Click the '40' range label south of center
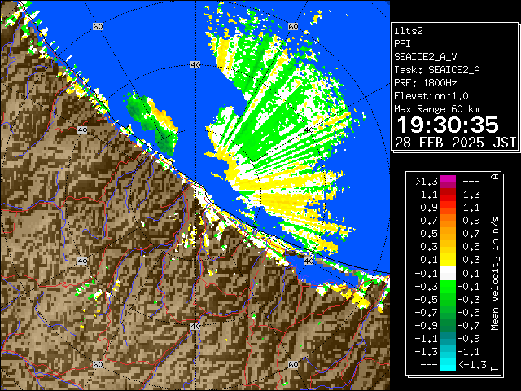 point(195,326)
